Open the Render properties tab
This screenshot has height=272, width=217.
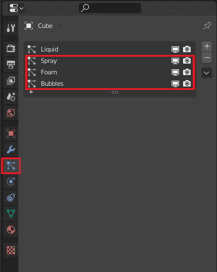11,48
